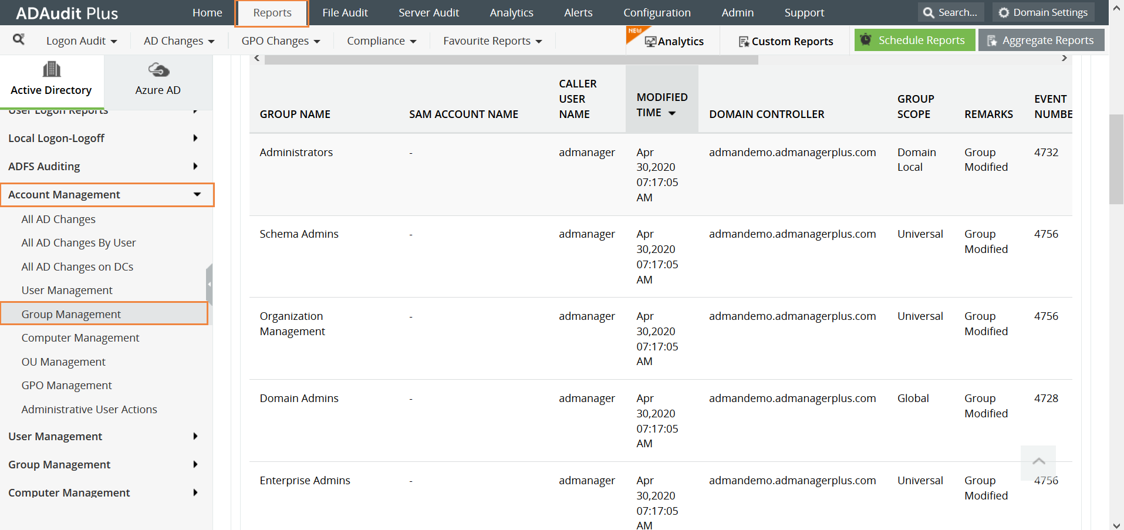1124x530 pixels.
Task: Sort by SAM Account Name column header
Action: [464, 114]
